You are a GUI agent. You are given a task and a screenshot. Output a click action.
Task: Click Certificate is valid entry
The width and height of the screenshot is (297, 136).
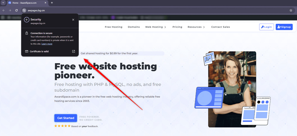[x=50, y=51]
